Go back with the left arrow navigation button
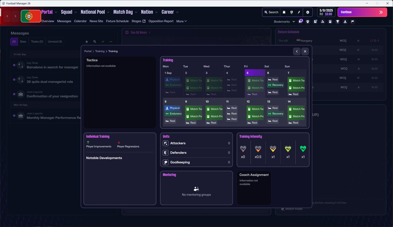The height and width of the screenshot is (227, 393). point(7,16)
